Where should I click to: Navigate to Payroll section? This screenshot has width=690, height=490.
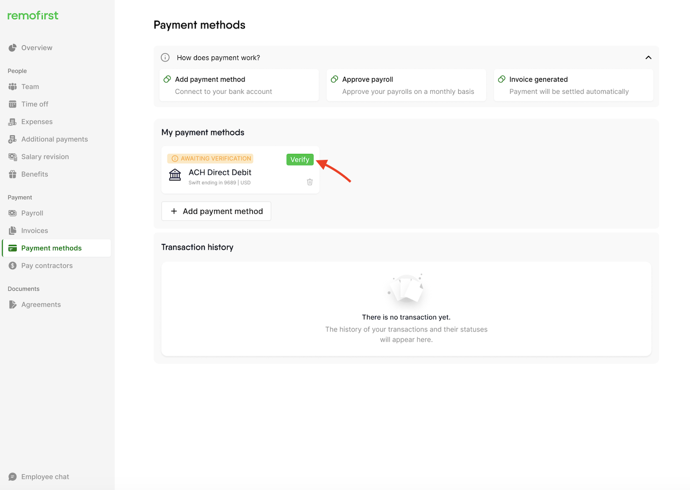32,213
